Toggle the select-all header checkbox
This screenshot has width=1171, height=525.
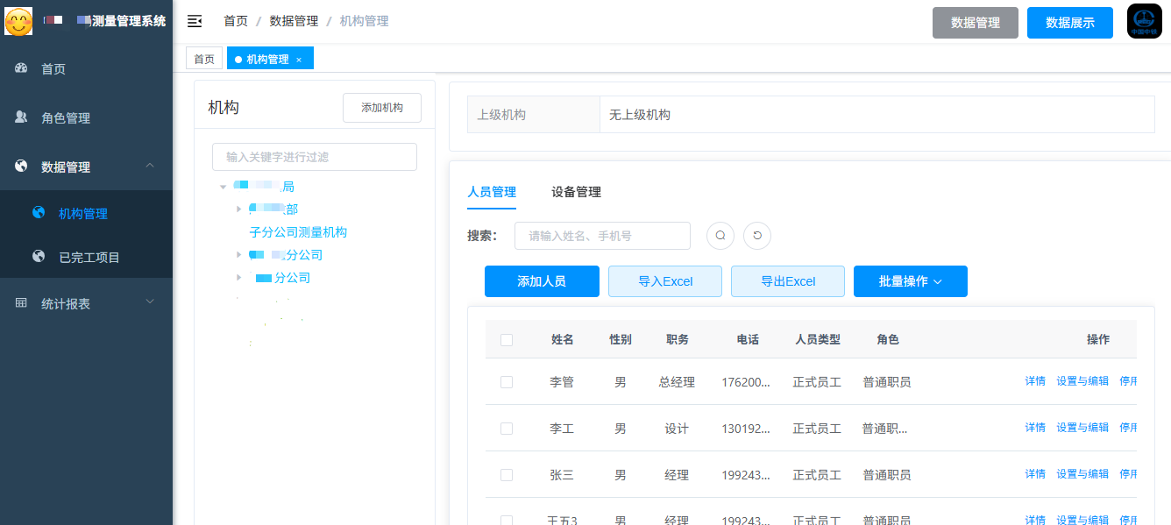click(507, 340)
